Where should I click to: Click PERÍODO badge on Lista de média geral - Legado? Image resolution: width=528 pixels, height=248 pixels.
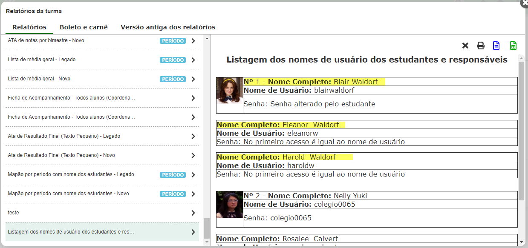[173, 60]
